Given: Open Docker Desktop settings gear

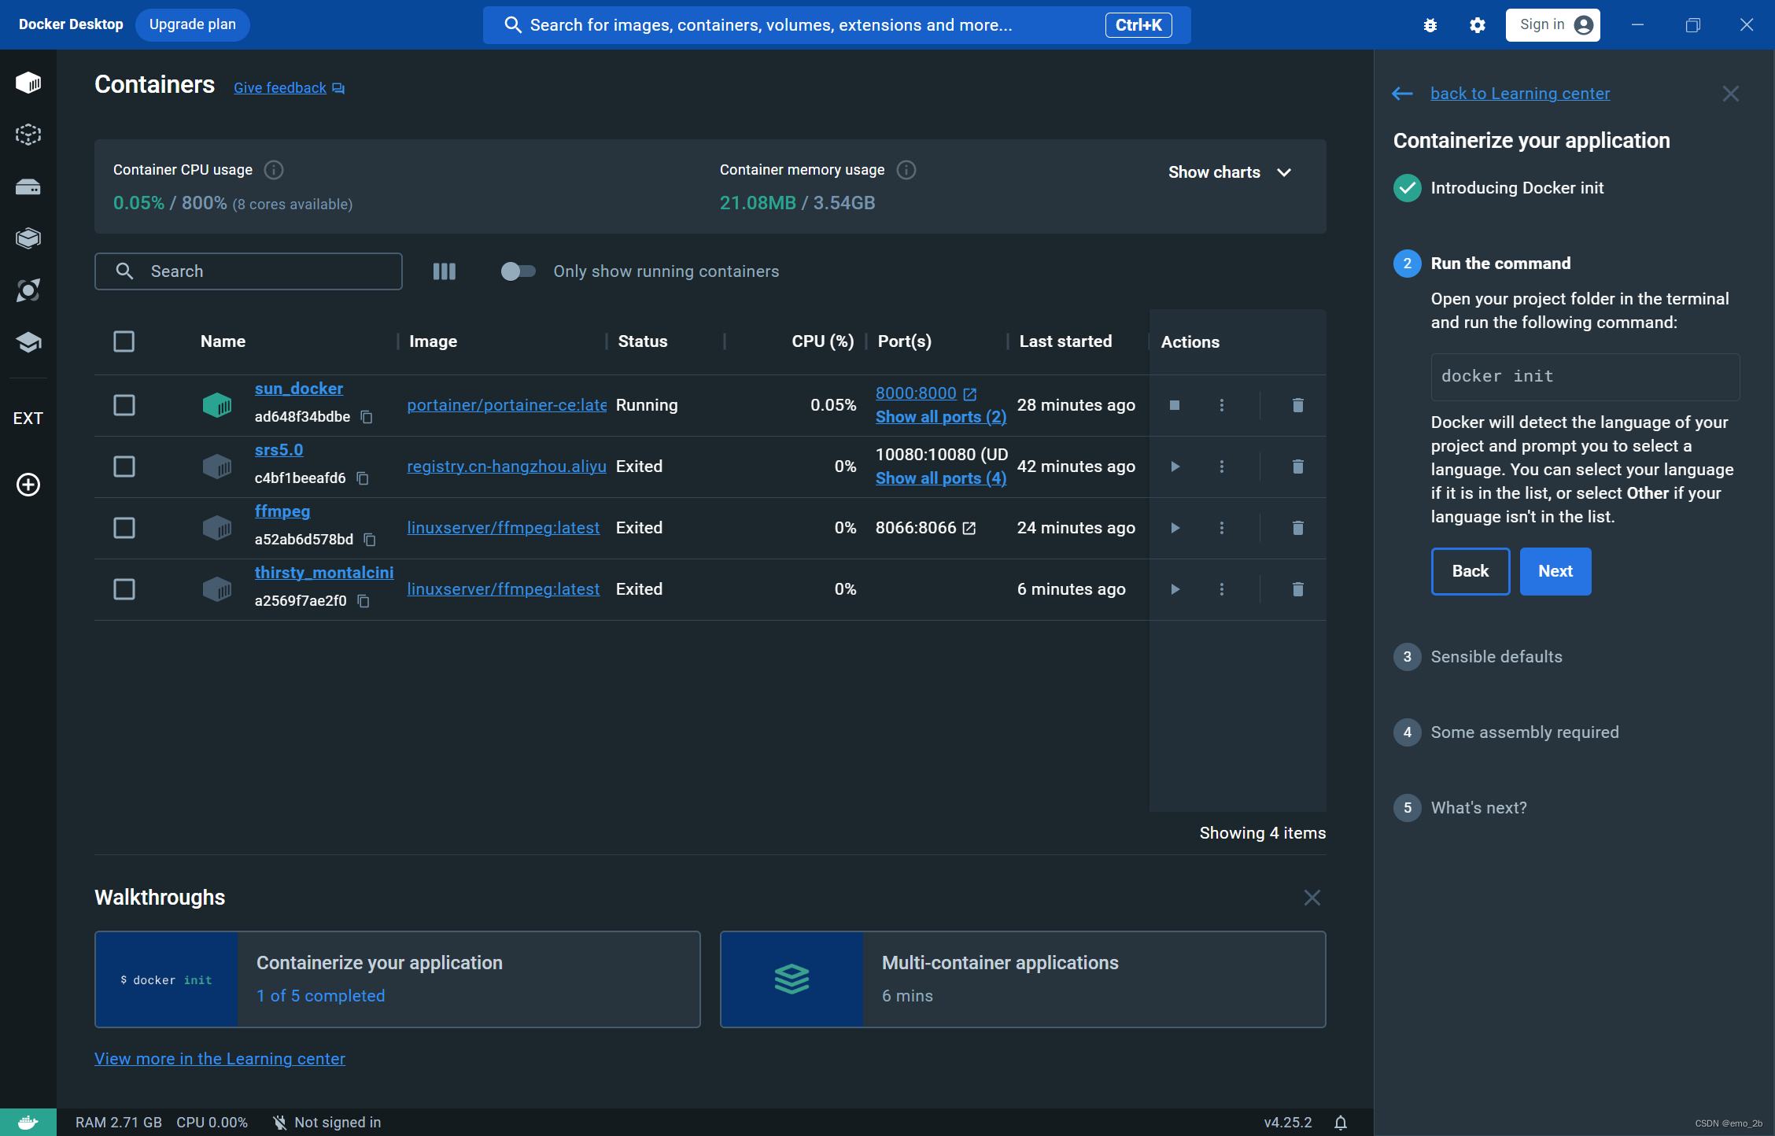Looking at the screenshot, I should [1477, 24].
